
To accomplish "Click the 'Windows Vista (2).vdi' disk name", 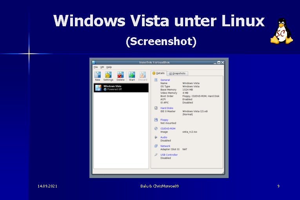I will 195,111.
